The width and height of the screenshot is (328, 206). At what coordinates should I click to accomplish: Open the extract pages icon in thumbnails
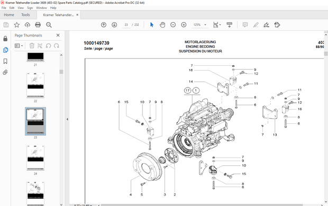tap(40, 46)
